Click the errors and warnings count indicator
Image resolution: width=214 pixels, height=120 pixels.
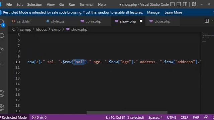pos(39,117)
